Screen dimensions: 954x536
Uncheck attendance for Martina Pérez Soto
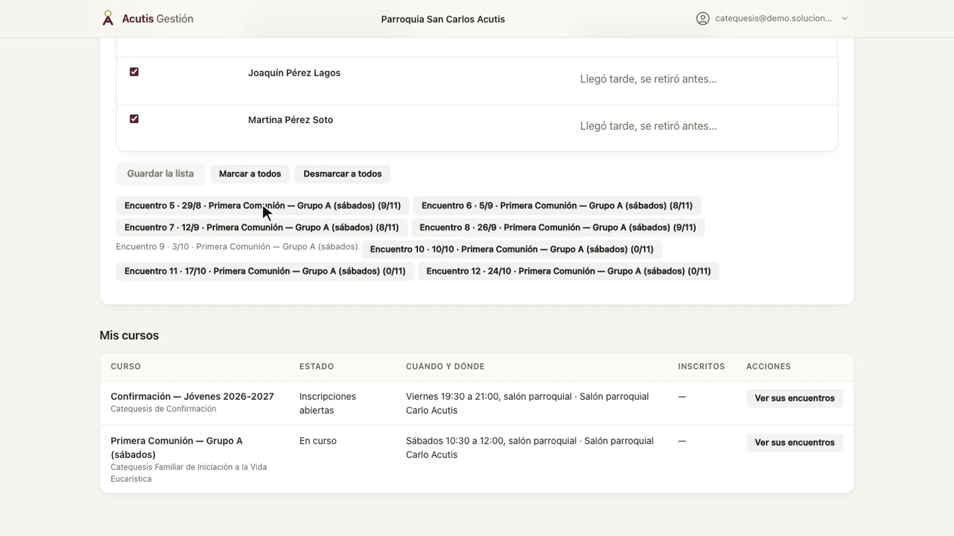point(134,119)
